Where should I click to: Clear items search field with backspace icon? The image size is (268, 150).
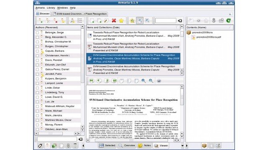pyautogui.click(x=180, y=21)
